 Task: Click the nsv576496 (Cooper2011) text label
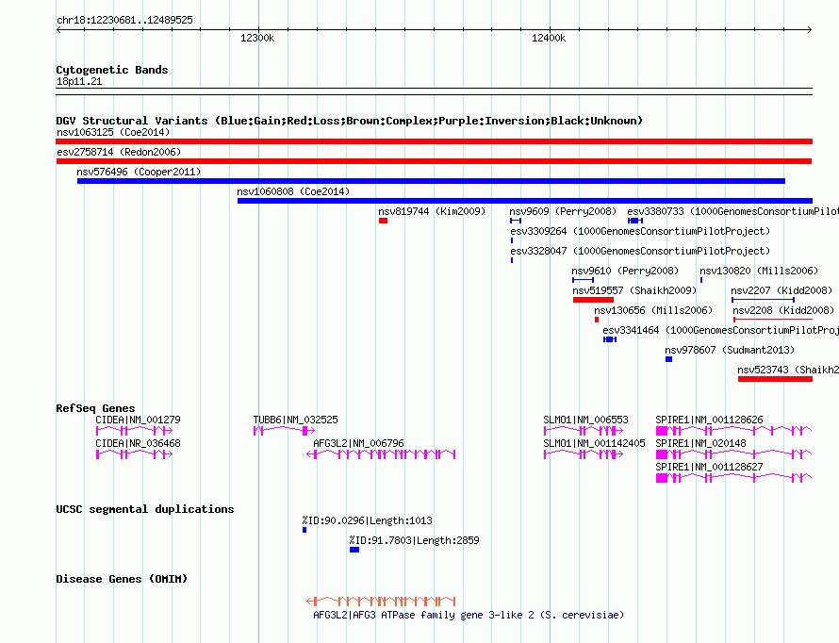139,172
